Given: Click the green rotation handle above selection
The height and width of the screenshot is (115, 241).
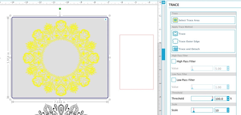Looking at the screenshot, I should [60, 9].
